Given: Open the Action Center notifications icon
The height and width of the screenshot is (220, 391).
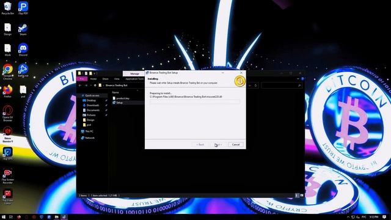Looking at the screenshot, I should 384,217.
